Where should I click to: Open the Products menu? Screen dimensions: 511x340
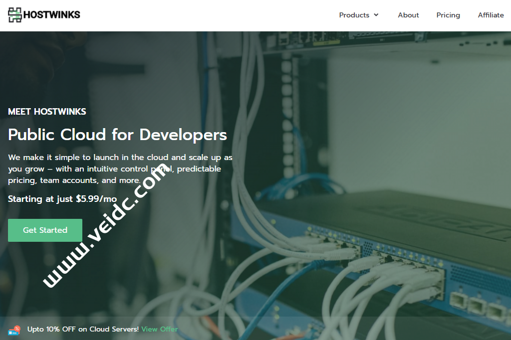click(354, 15)
